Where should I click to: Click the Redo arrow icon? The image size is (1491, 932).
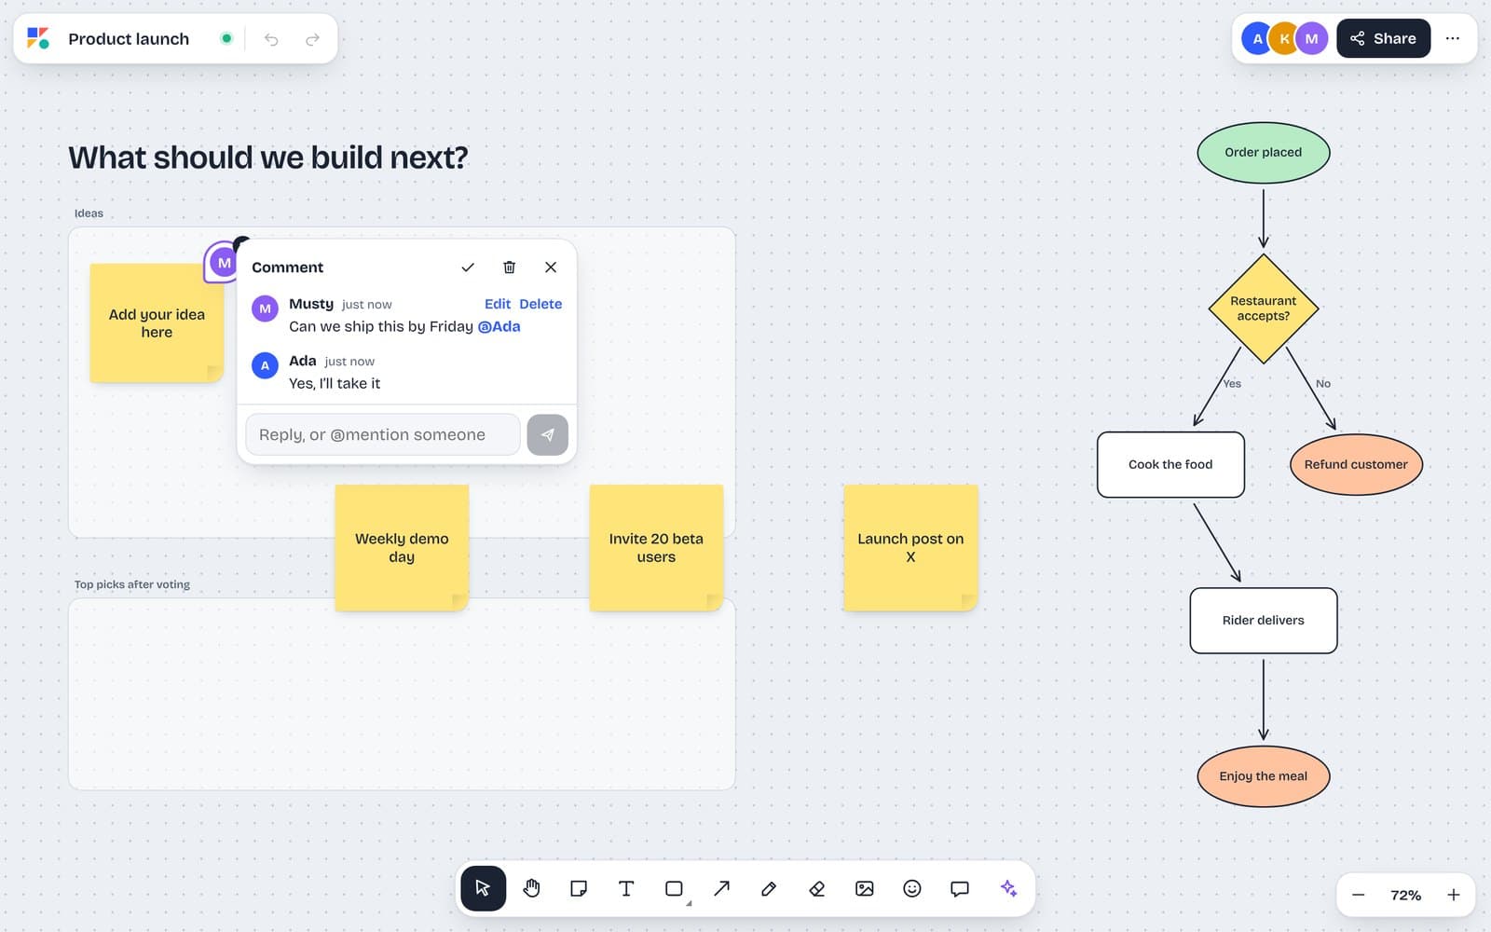click(x=312, y=39)
